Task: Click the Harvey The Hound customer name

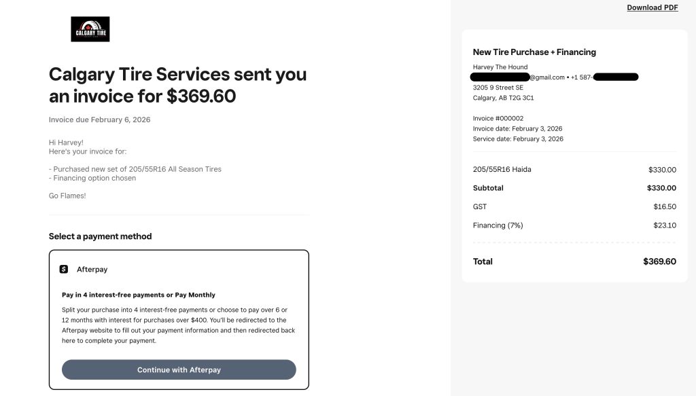Action: click(x=500, y=67)
